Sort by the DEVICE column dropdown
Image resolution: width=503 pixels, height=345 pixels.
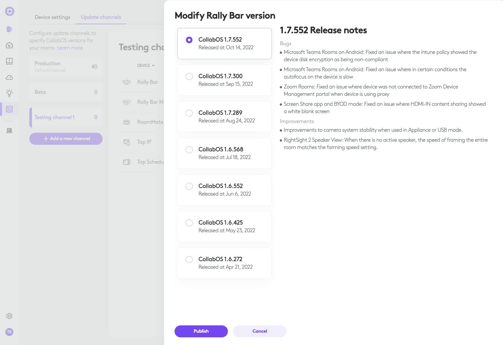pos(146,66)
